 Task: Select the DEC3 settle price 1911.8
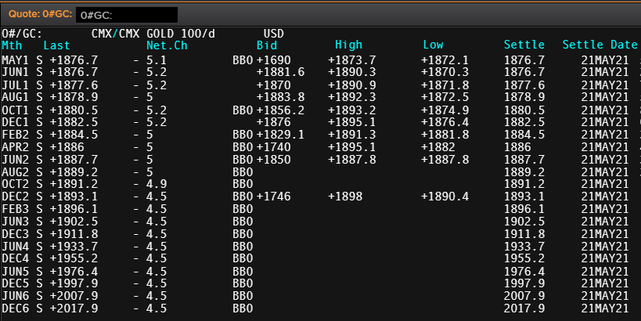tap(524, 233)
